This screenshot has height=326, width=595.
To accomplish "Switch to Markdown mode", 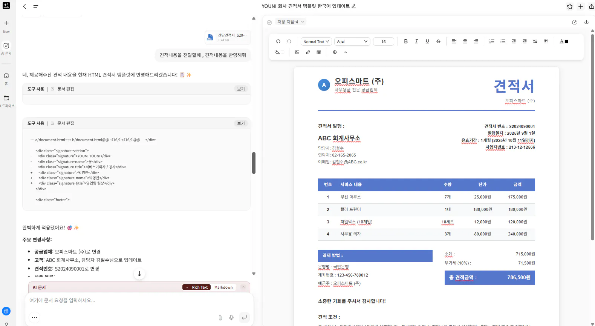I will [x=223, y=288].
